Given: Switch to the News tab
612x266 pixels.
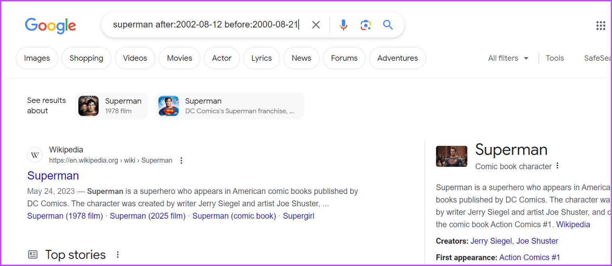Looking at the screenshot, I should (x=301, y=58).
